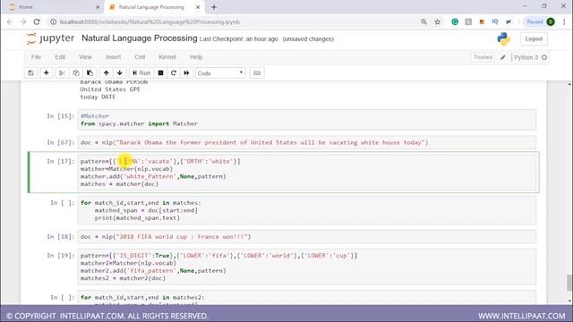Move selected cell down arrow
Image resolution: width=573 pixels, height=322 pixels.
click(119, 73)
